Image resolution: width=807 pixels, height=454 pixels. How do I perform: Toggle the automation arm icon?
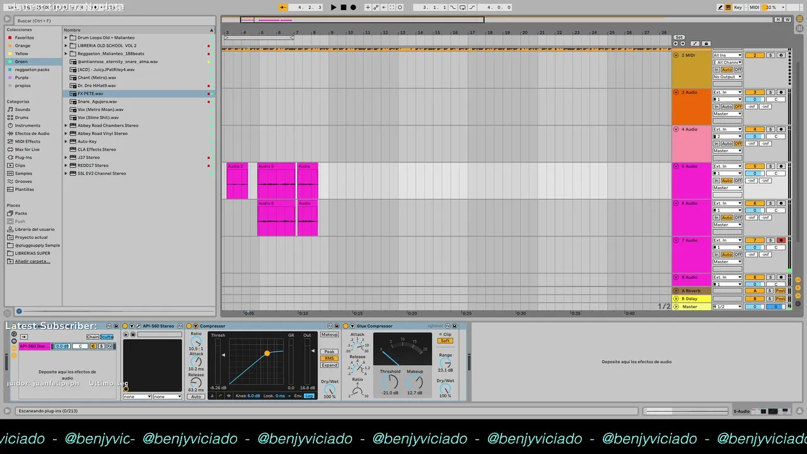[x=376, y=8]
